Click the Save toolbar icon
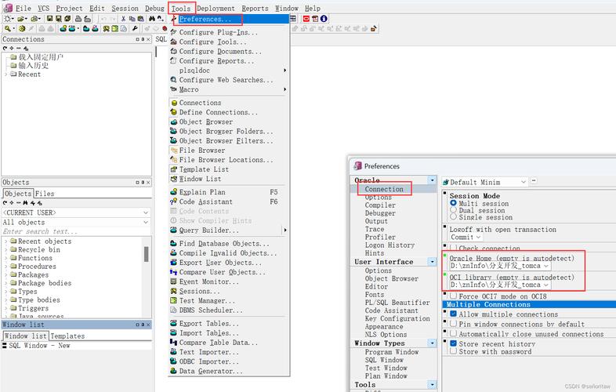 pos(49,19)
